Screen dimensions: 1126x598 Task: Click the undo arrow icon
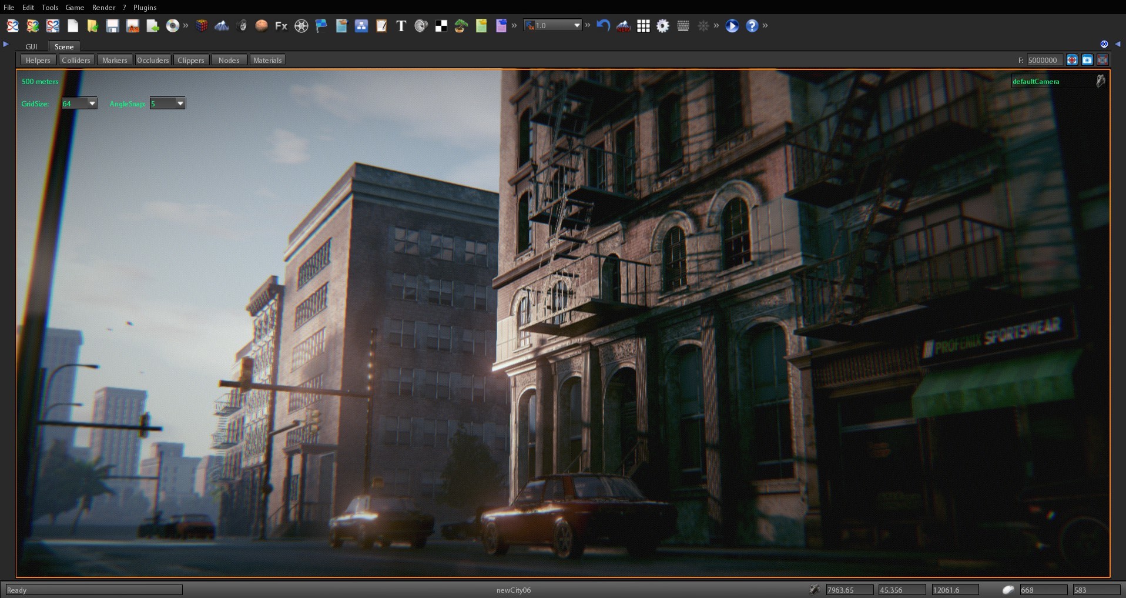(x=603, y=26)
